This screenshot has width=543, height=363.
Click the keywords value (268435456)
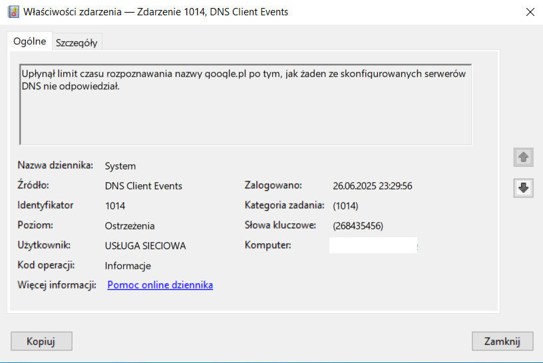point(358,226)
